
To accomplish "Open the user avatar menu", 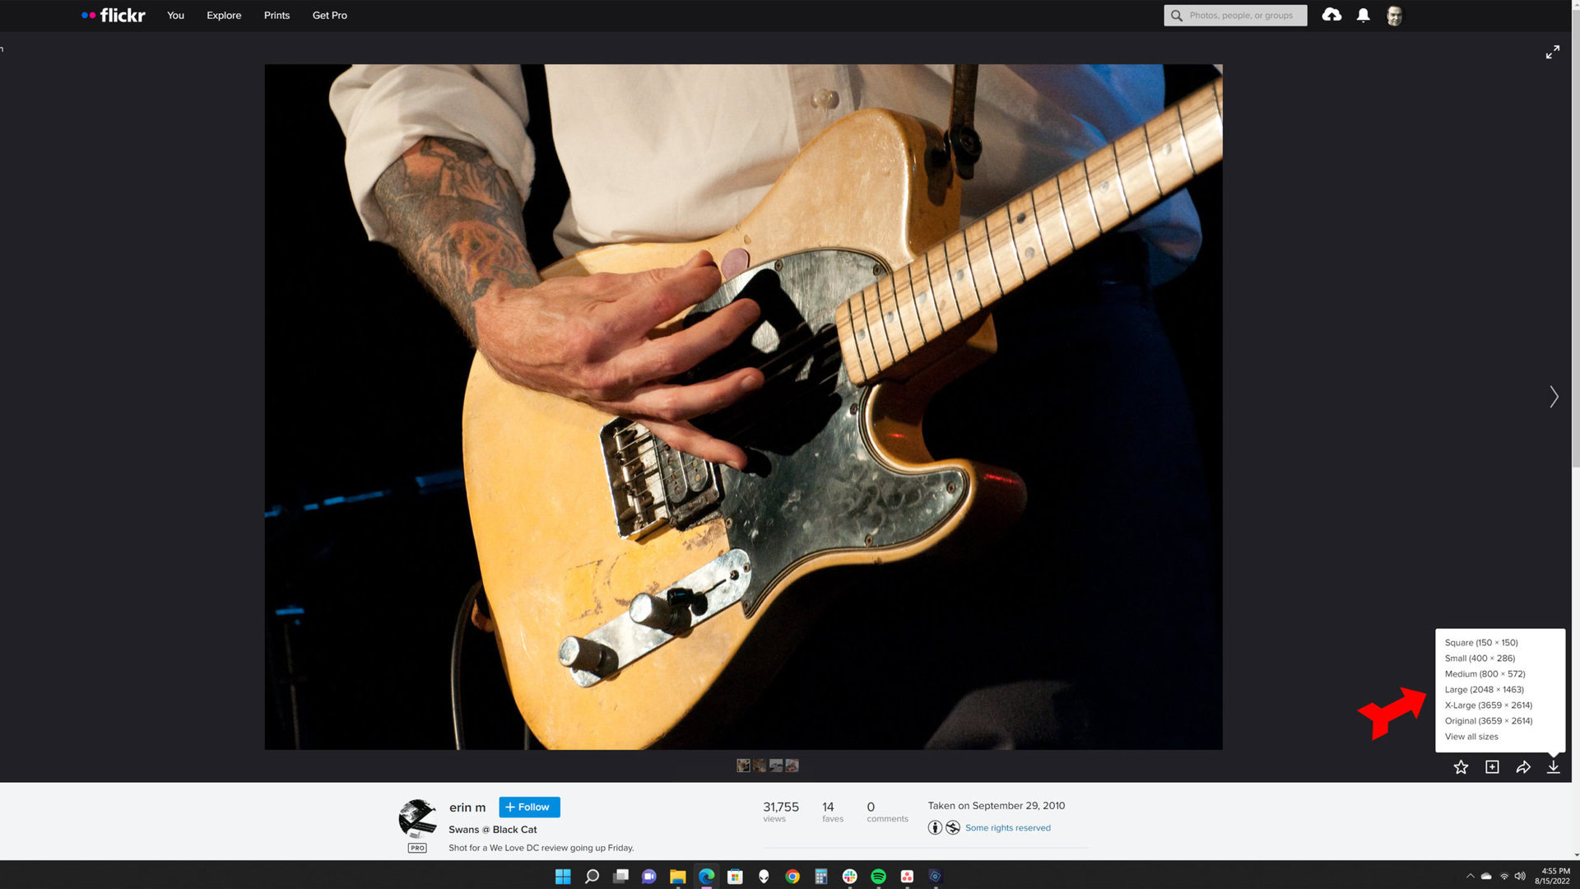I will (1394, 16).
